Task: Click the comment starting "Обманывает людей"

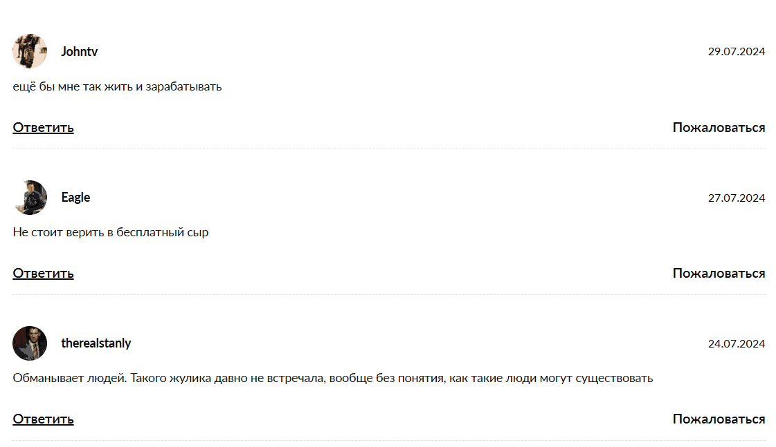Action: [332, 379]
